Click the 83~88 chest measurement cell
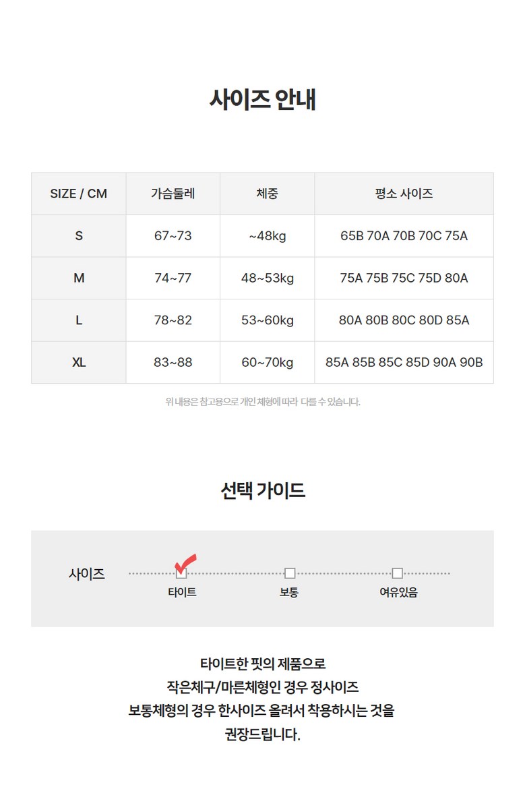Screen dimensions: 525x789 coord(173,362)
